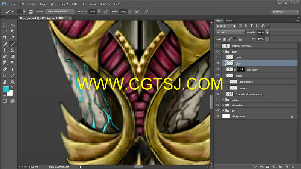This screenshot has width=301, height=169.
Task: Collapse the color group
Action: point(223,52)
